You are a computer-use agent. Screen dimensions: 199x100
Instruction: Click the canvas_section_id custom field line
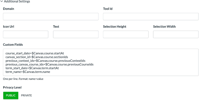(x=37, y=57)
